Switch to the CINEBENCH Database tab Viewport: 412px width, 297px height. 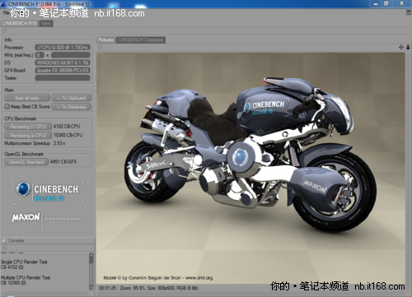pyautogui.click(x=141, y=40)
